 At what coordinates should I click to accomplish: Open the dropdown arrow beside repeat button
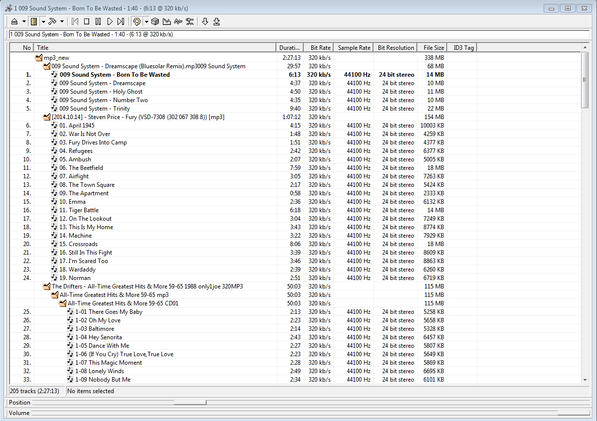coord(146,21)
